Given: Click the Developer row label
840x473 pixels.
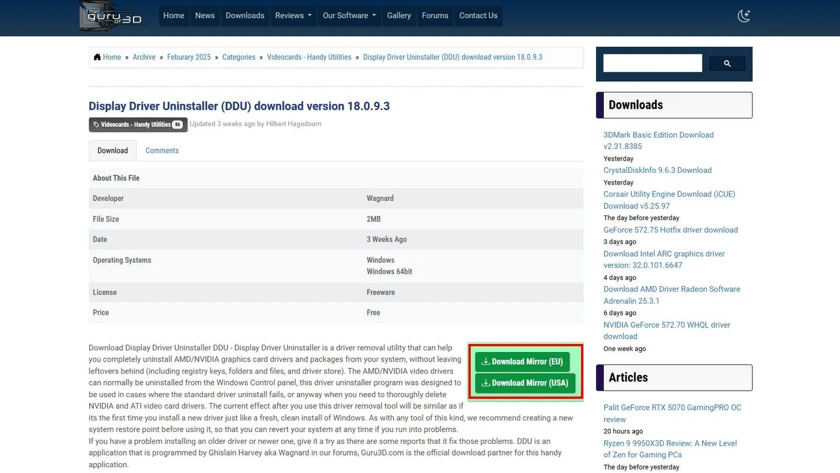Looking at the screenshot, I should pyautogui.click(x=108, y=199).
